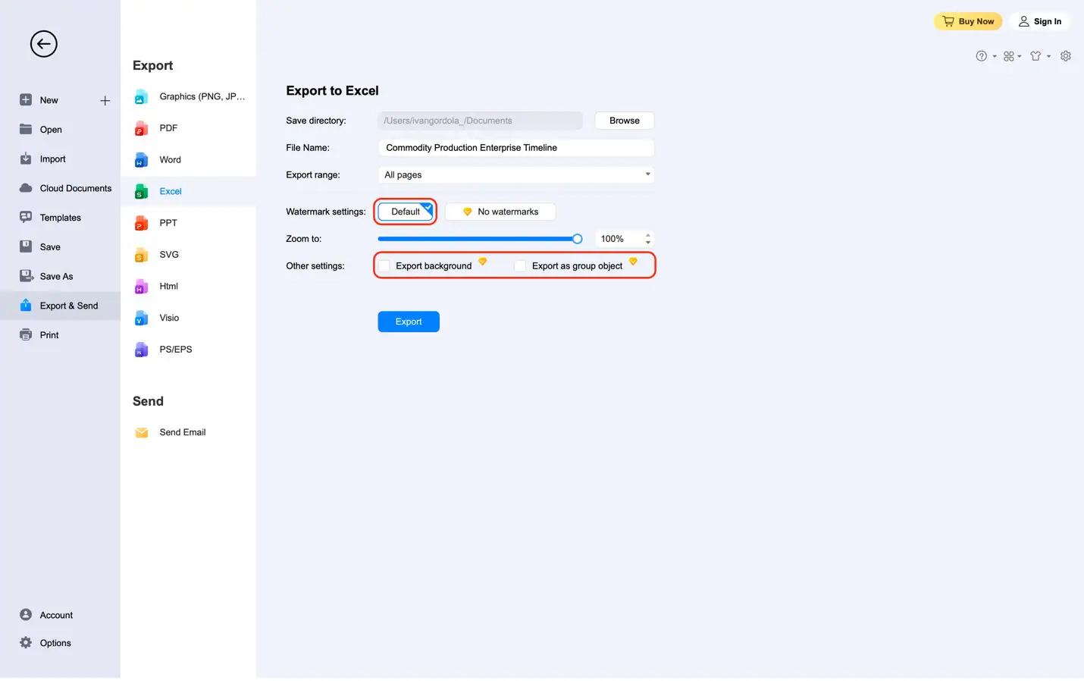Click the Browse button
The image size is (1084, 681).
point(624,121)
